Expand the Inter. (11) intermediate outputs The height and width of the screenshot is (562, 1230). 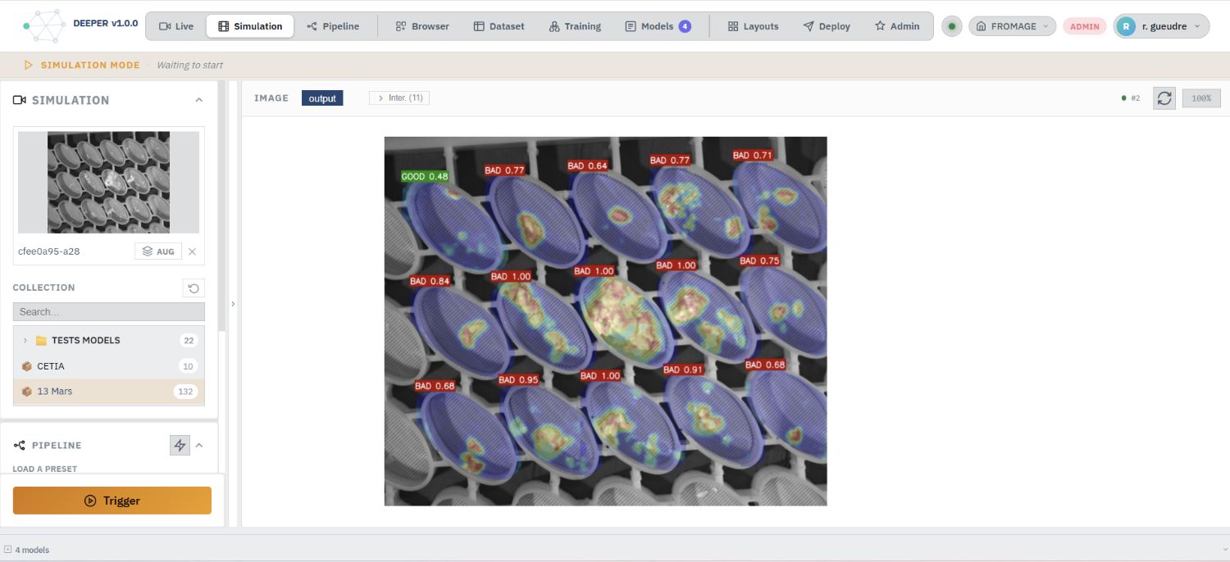click(x=399, y=98)
